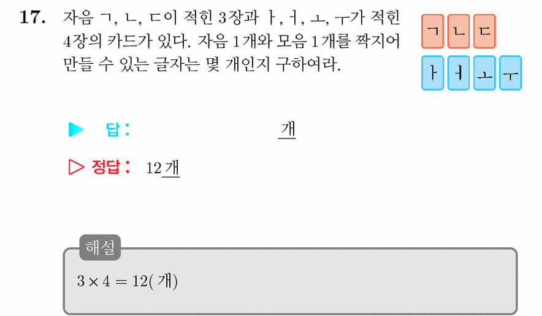Select the blue ㅜ vowel card
Viewport: 542px width, 316px height.
[511, 73]
